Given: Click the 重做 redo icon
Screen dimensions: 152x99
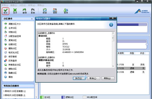Looking at the screenshot, I should tap(33, 11).
